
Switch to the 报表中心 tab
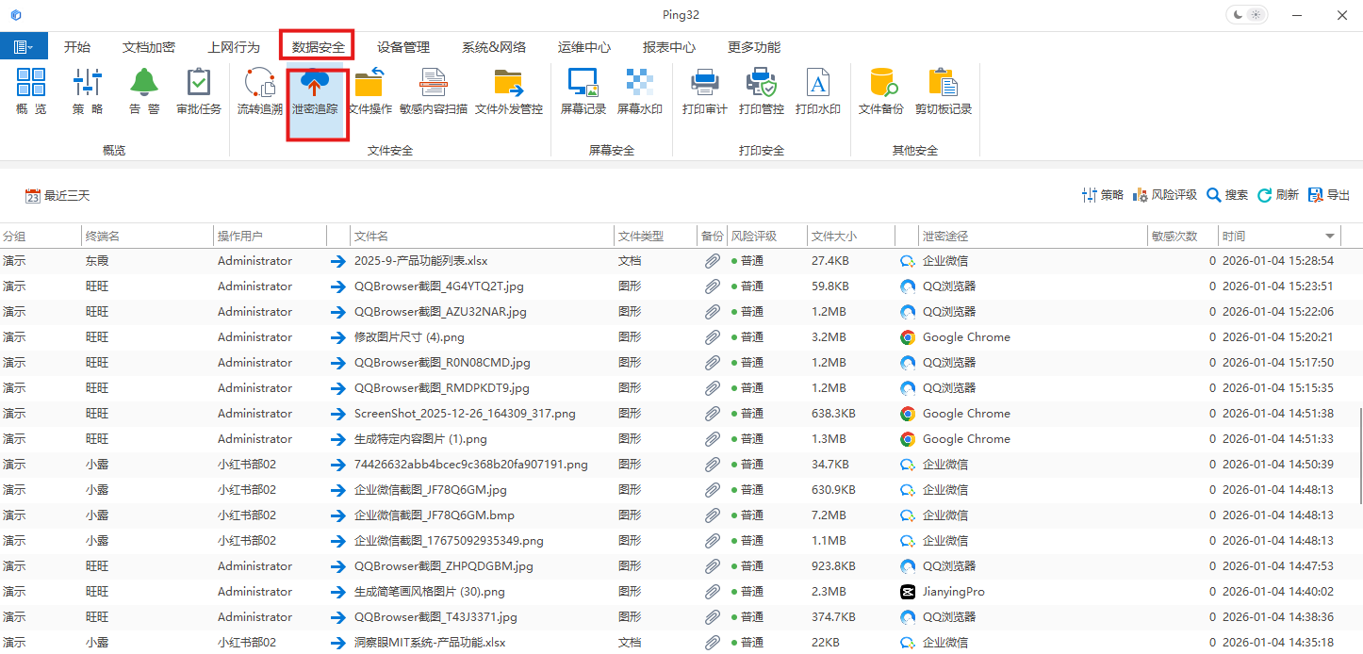coord(668,45)
